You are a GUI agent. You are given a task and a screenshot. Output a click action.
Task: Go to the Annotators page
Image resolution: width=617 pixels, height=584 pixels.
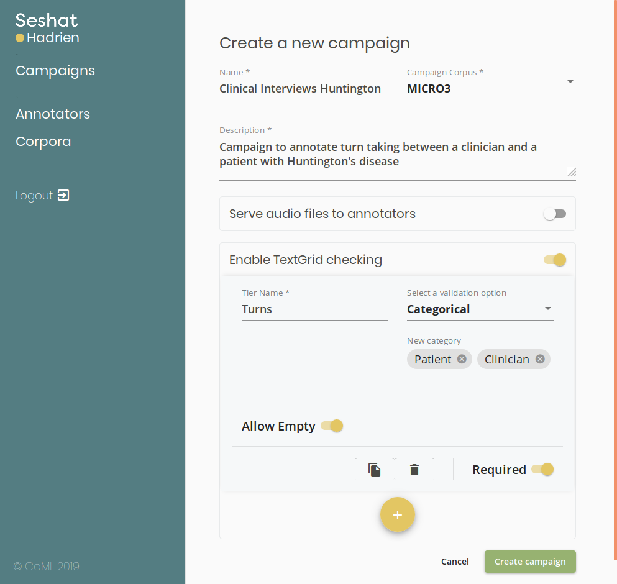pos(53,114)
